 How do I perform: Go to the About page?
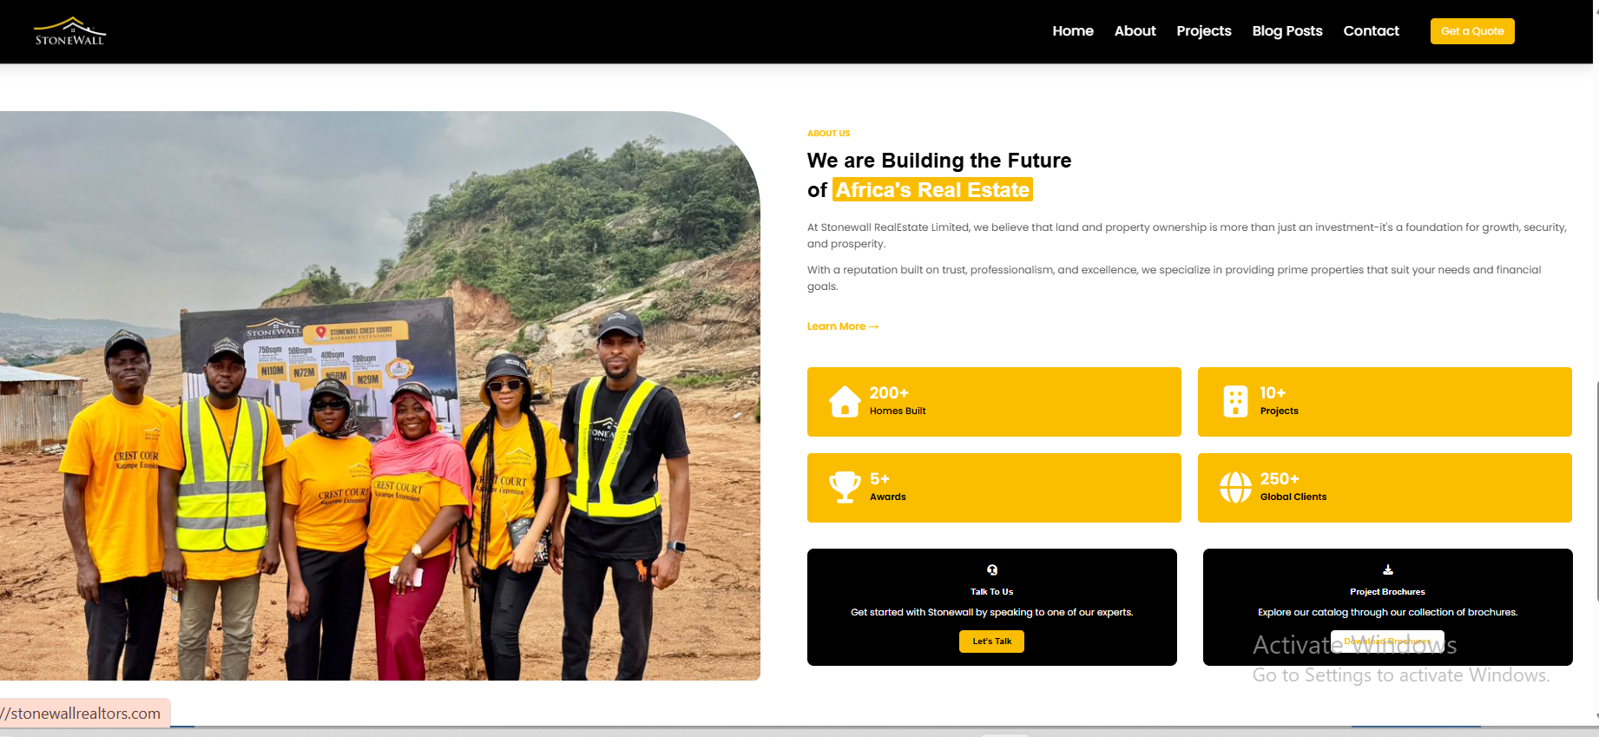(1135, 31)
